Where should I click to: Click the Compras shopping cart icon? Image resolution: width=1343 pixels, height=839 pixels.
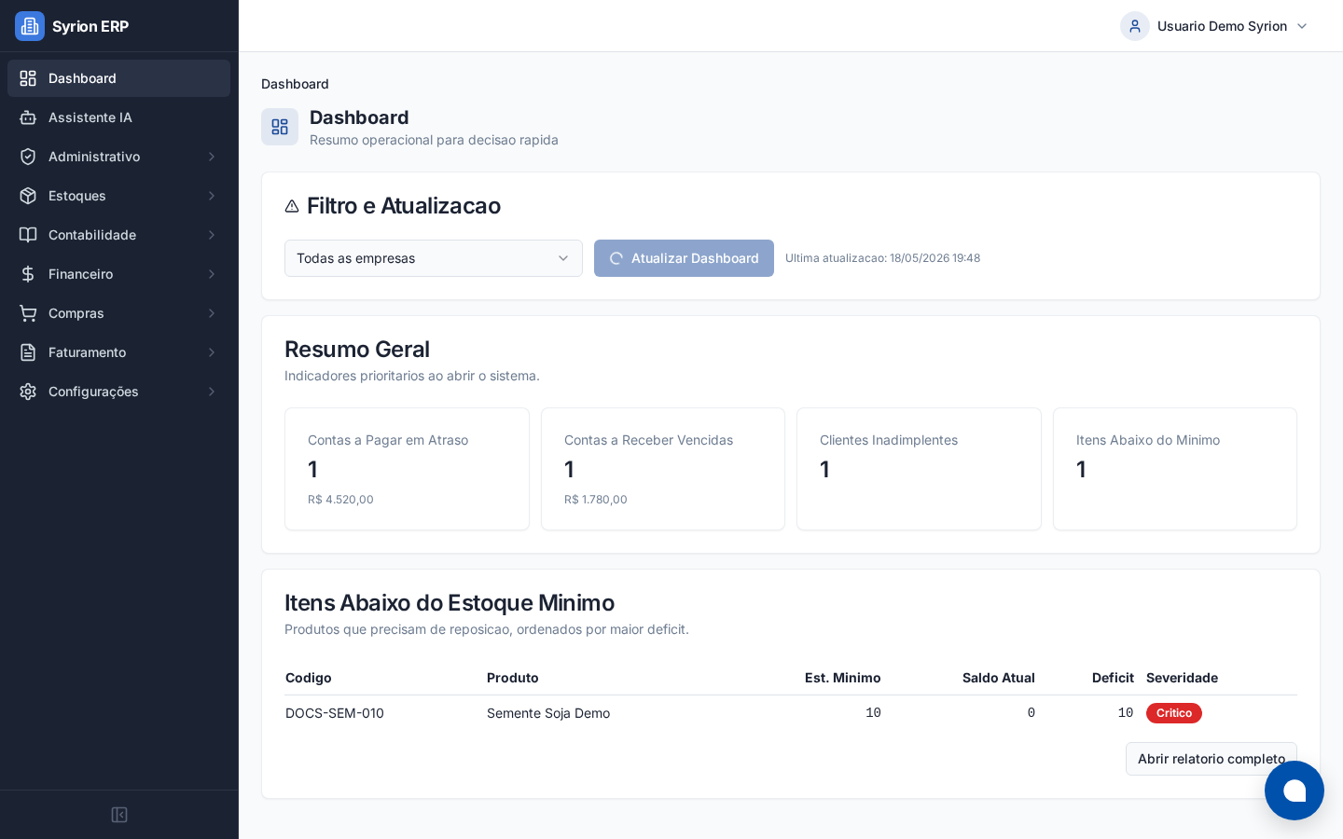click(28, 313)
